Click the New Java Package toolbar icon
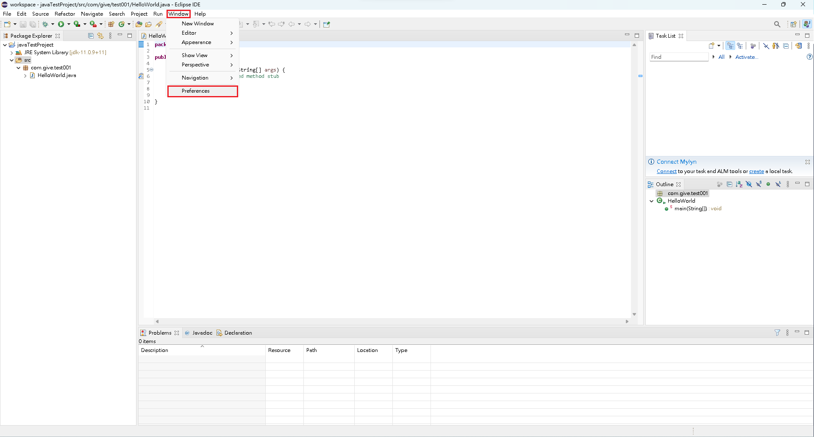This screenshot has width=814, height=437. tap(111, 24)
